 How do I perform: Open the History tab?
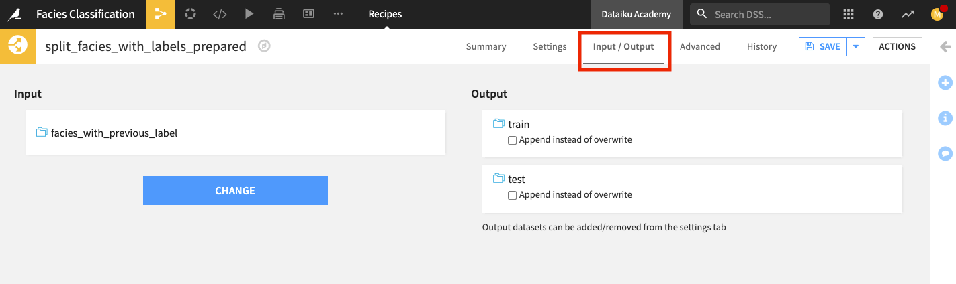pyautogui.click(x=762, y=46)
